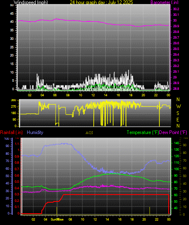The image size is (189, 225).
Task: Click the 25 label on windspeed axis
Action: pos(12,47)
